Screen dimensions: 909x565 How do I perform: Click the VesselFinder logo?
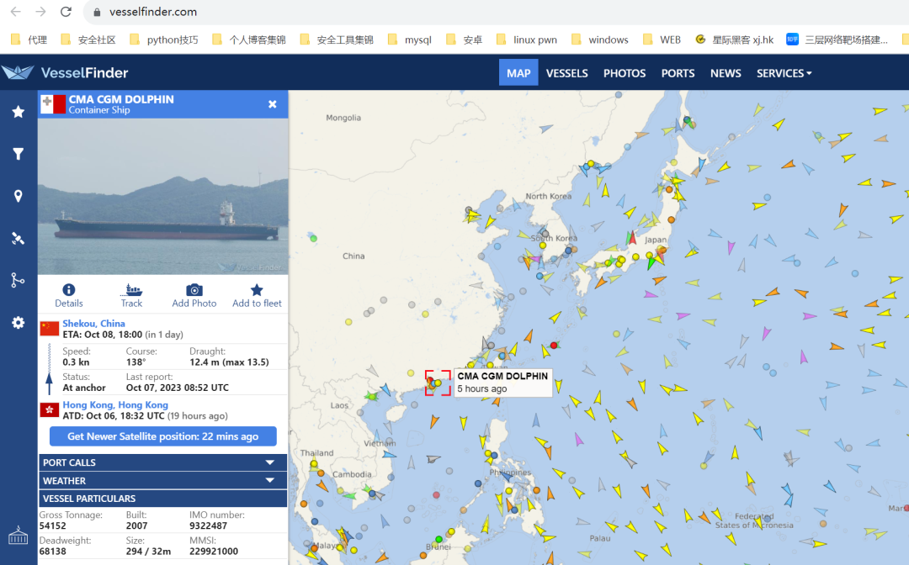coord(65,73)
